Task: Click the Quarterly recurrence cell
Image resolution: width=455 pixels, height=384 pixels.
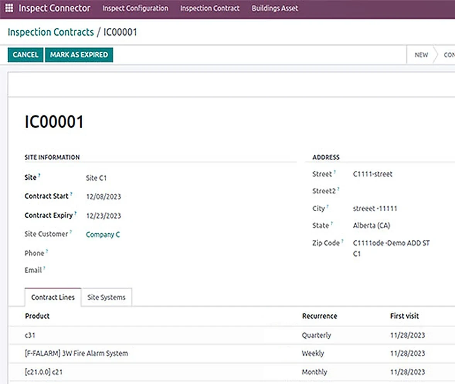Action: coord(316,336)
